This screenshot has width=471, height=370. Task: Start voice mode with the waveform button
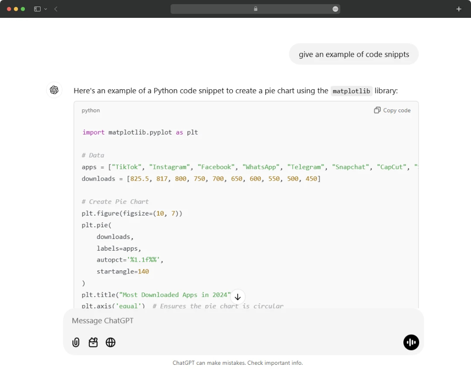pyautogui.click(x=411, y=343)
